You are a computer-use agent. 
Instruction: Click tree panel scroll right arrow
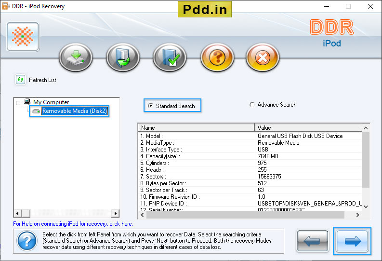[116, 213]
